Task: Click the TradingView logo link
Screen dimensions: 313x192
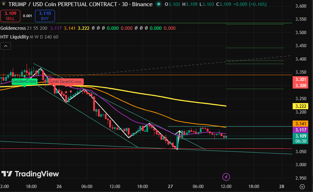Action: [30, 174]
